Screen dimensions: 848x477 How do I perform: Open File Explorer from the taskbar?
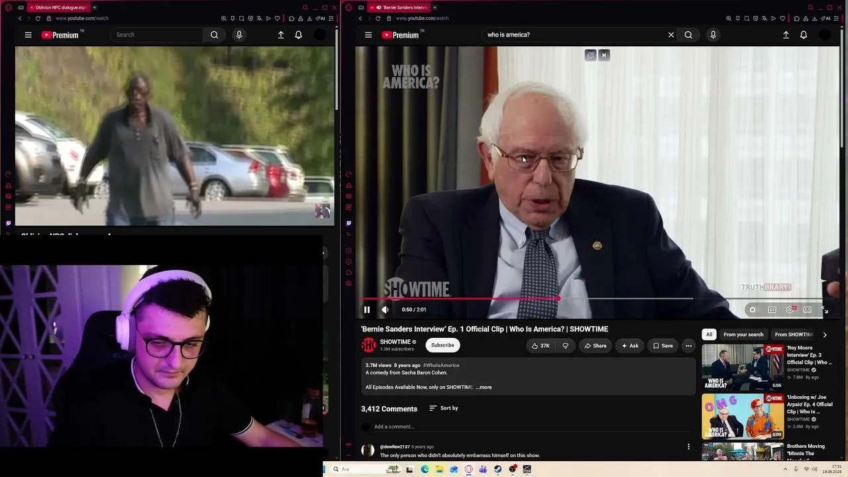click(439, 469)
